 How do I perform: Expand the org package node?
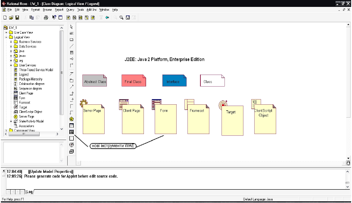[11, 60]
